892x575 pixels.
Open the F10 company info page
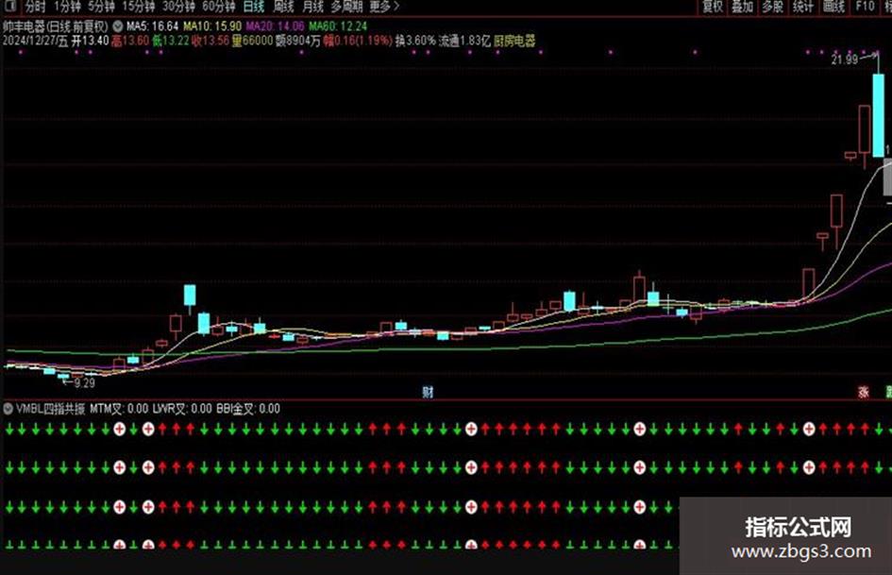(865, 7)
